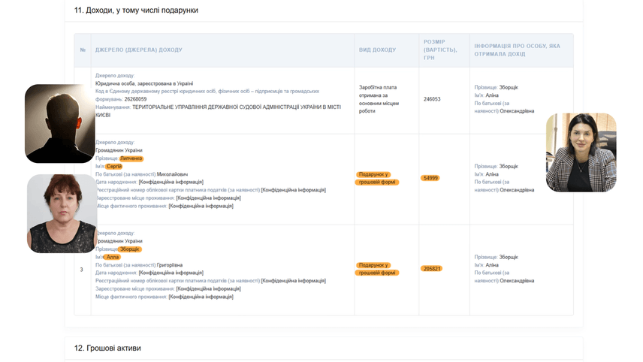Click the section 11 'Доходи' heading
The image size is (643, 362).
[x=136, y=11]
